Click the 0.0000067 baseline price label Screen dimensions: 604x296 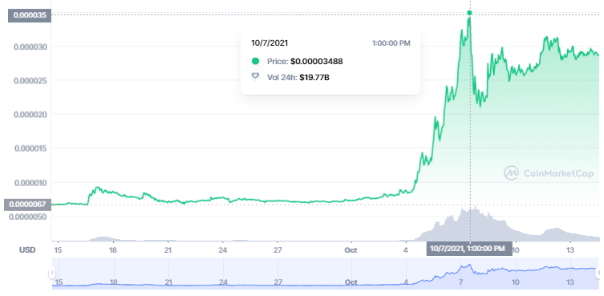click(27, 205)
